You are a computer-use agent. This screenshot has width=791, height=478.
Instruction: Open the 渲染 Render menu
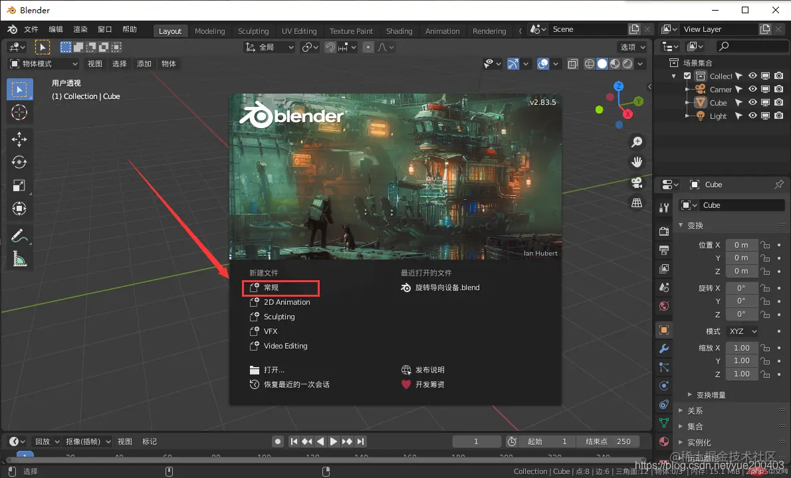tap(80, 30)
